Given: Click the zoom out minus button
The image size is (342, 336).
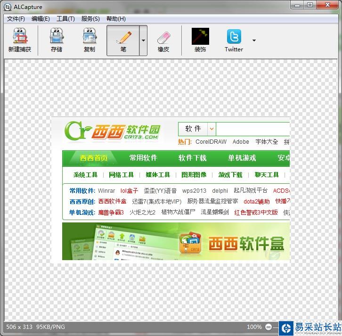Looking at the screenshot, I should coord(269,327).
